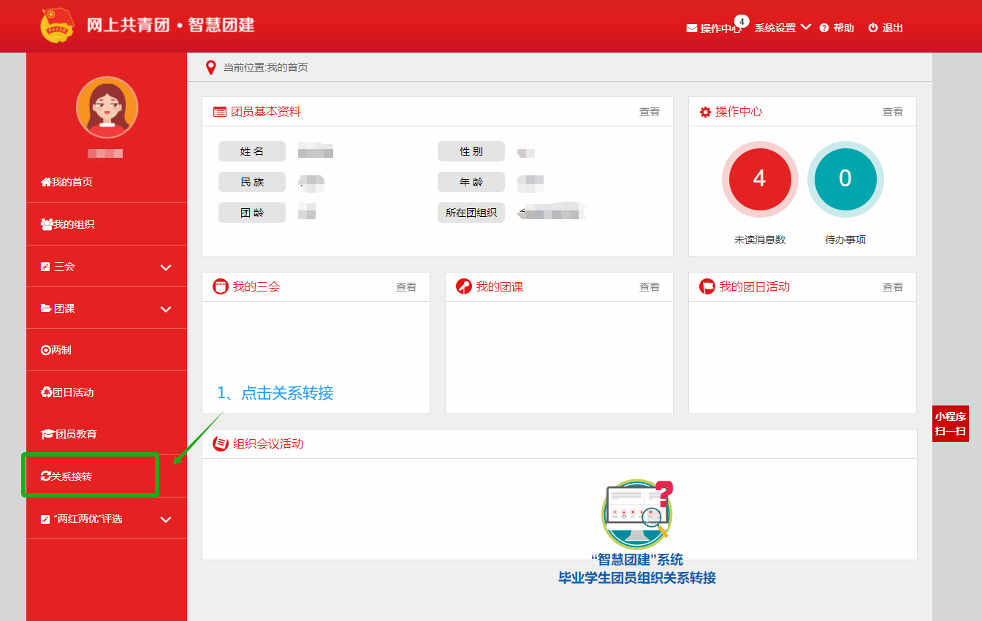The width and height of the screenshot is (982, 621).
Task: Click the Communist Youth League emblem logo
Action: click(x=57, y=26)
